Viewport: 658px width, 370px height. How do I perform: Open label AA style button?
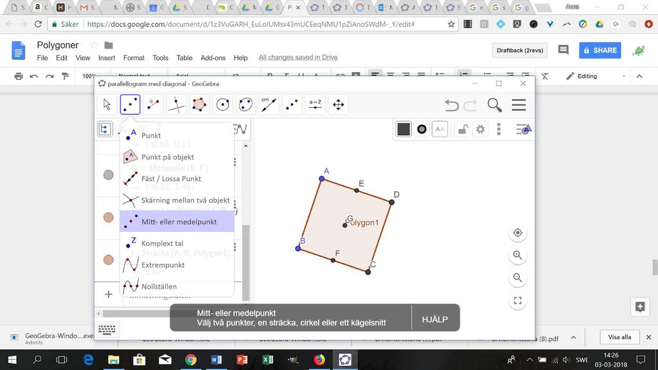pos(440,129)
